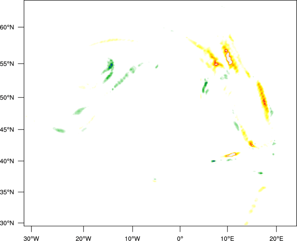Viewport: 297px width, 241px height.
Task: Click the 50°N latitude label
Action: [7, 98]
